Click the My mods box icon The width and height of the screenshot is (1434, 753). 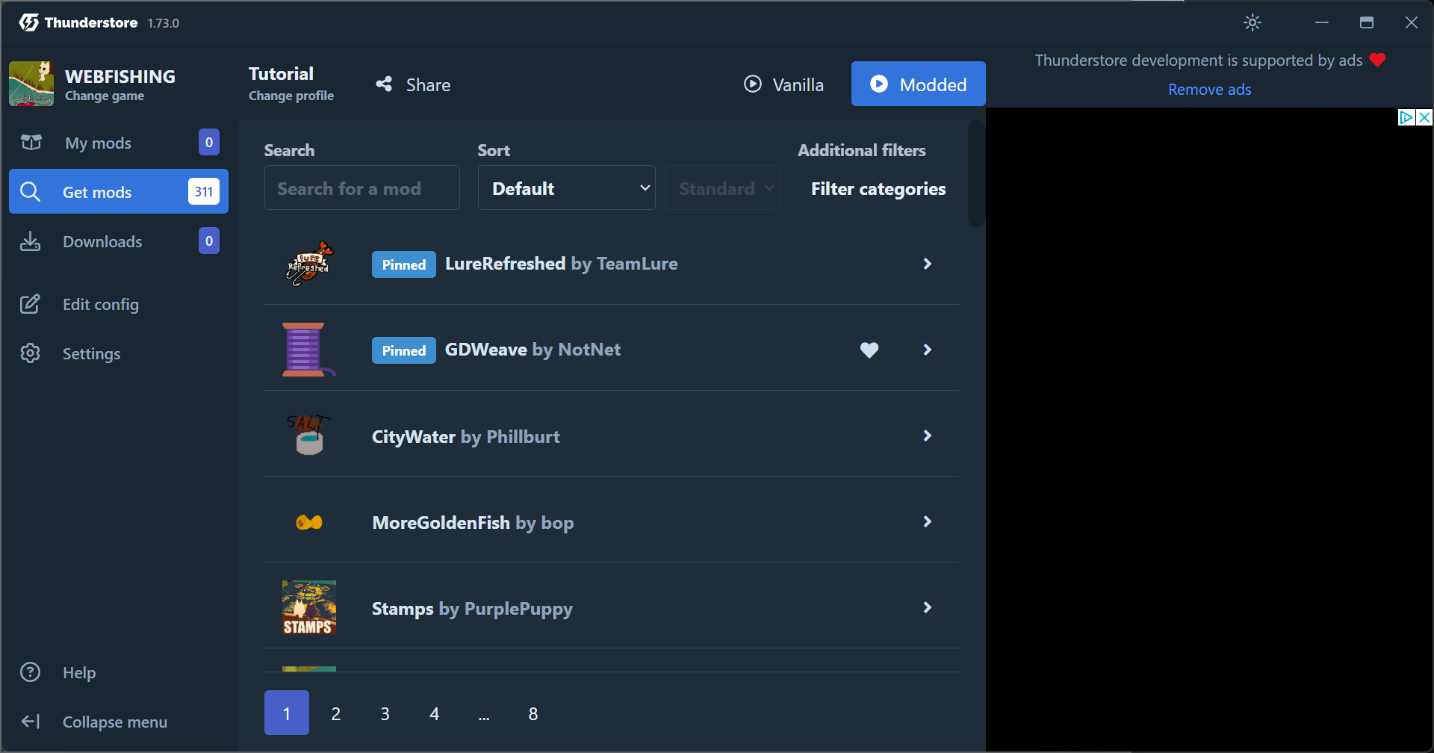tap(31, 142)
